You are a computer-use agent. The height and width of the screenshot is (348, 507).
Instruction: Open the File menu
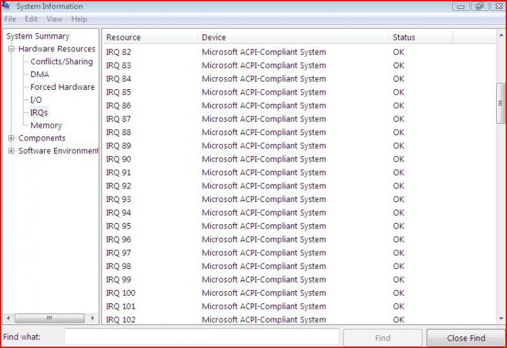[x=10, y=19]
